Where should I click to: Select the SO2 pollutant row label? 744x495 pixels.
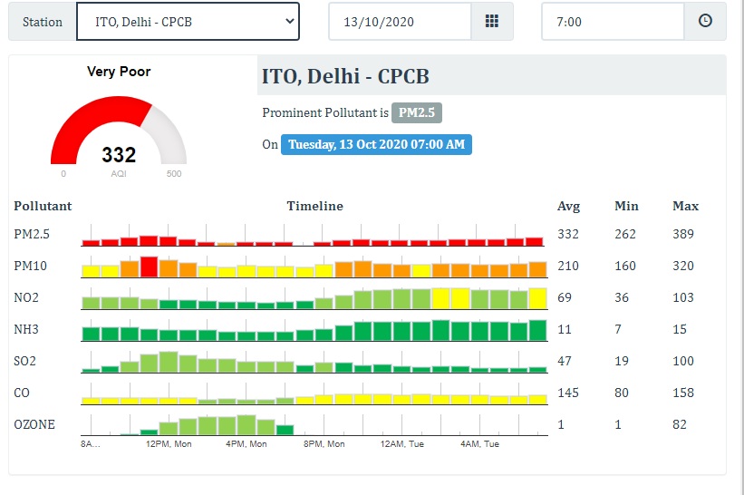coord(24,361)
